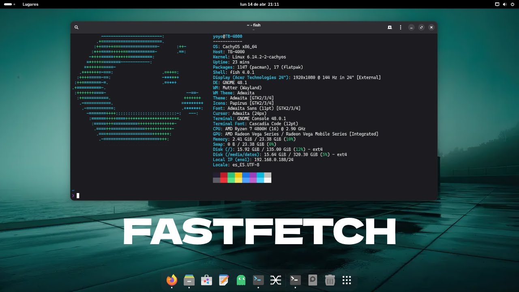
Task: Click the "Locale: es_ES.UTF-8" line
Action: coord(236,165)
